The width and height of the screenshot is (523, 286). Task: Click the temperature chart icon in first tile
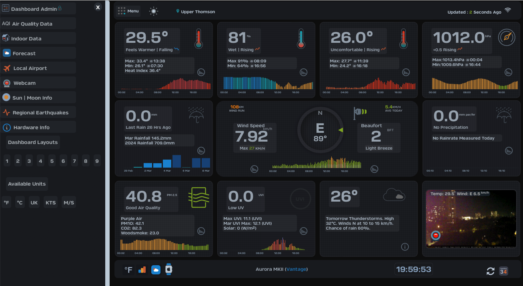point(201,72)
